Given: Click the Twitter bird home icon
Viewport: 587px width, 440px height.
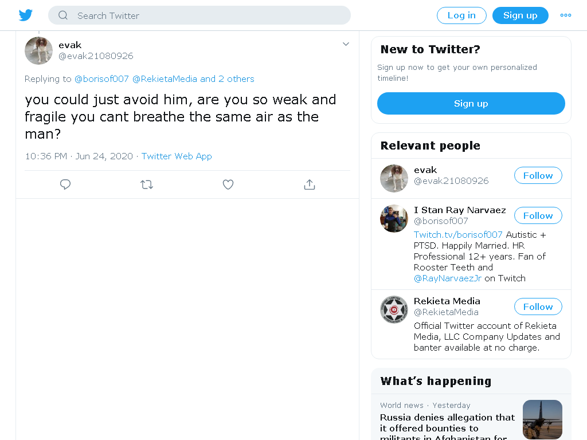Looking at the screenshot, I should (25, 15).
